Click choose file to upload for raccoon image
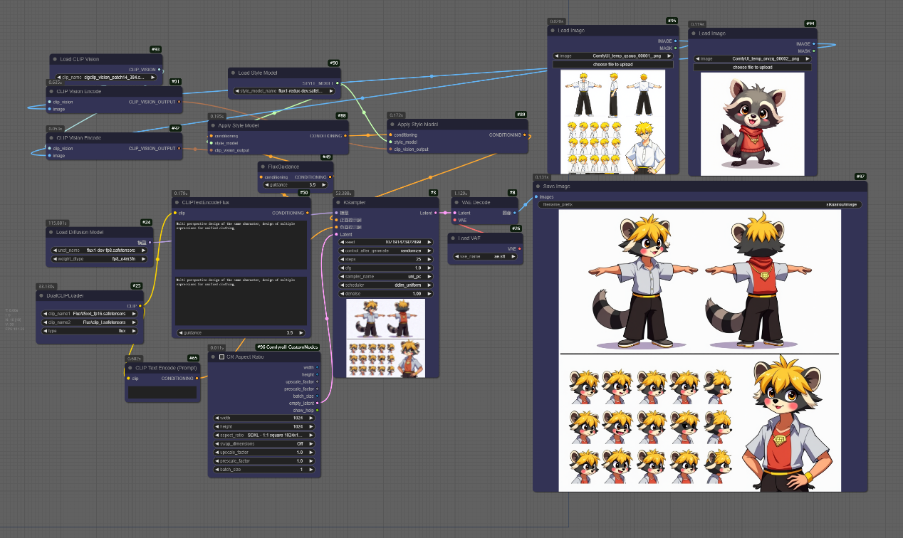Screen dimensions: 903x538 point(752,68)
